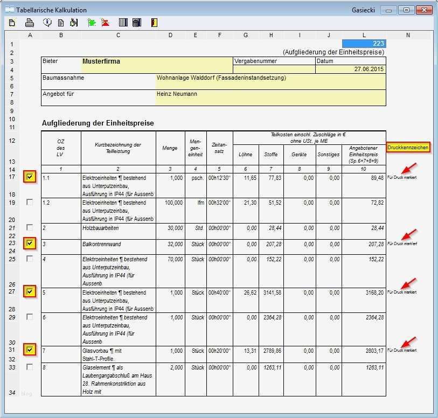Screen dimensions: 438x418
Task: Select column header A
Action: (30, 35)
